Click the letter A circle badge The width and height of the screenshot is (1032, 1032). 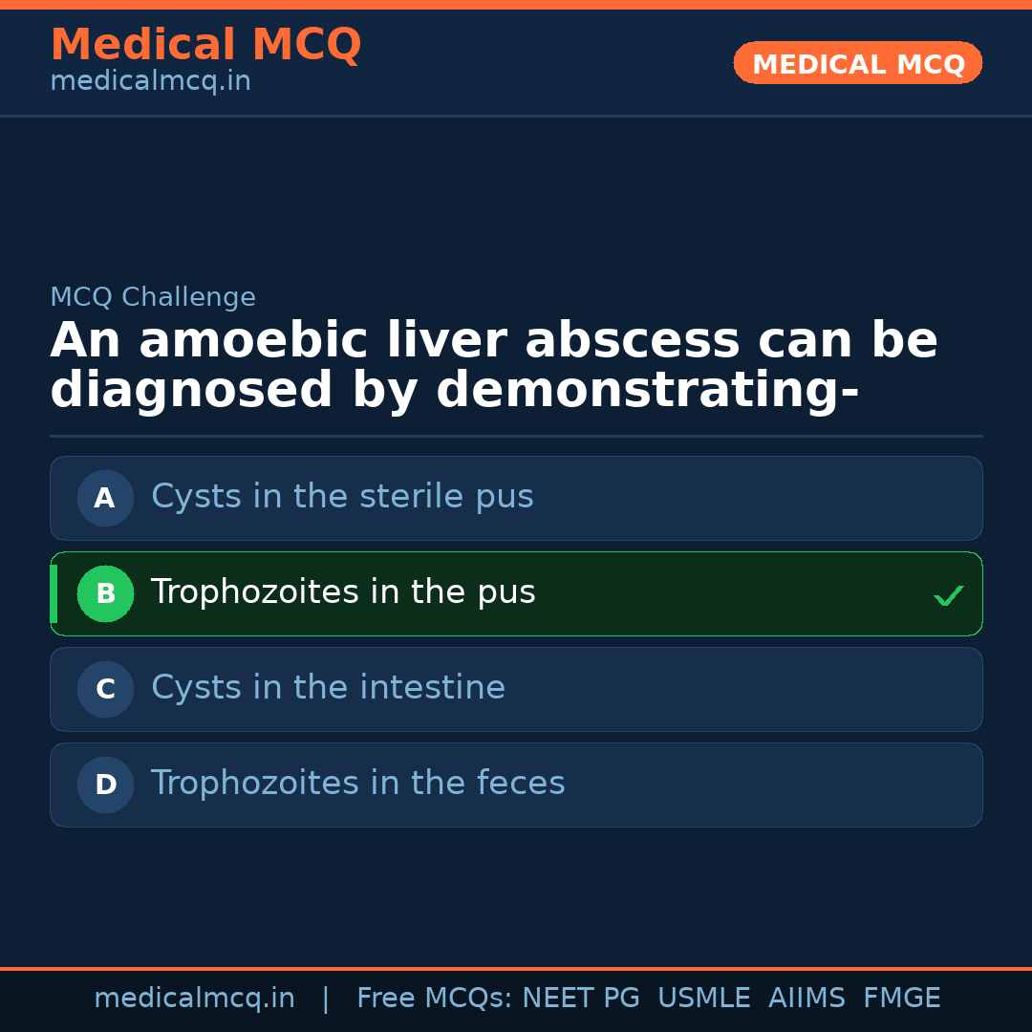[x=105, y=498]
